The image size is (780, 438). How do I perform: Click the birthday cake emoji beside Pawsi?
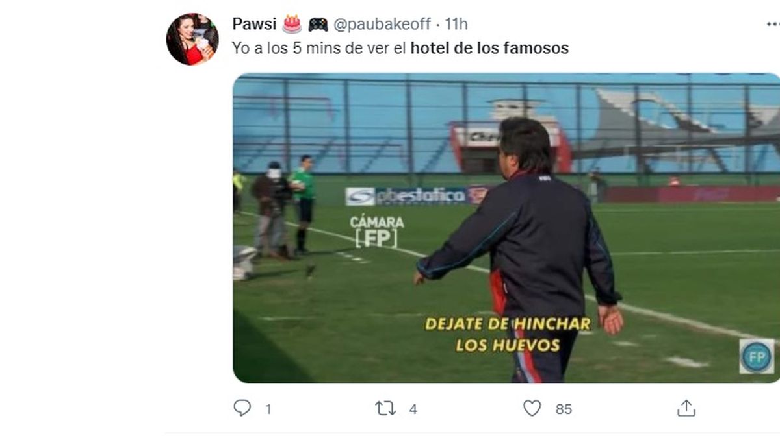(x=292, y=24)
